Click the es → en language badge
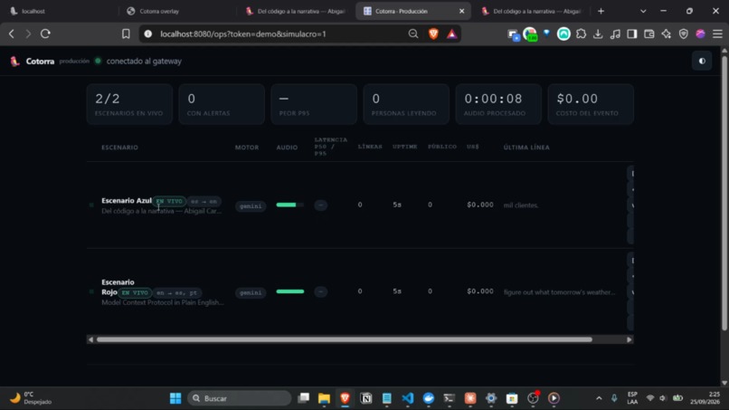The width and height of the screenshot is (729, 410). click(204, 201)
